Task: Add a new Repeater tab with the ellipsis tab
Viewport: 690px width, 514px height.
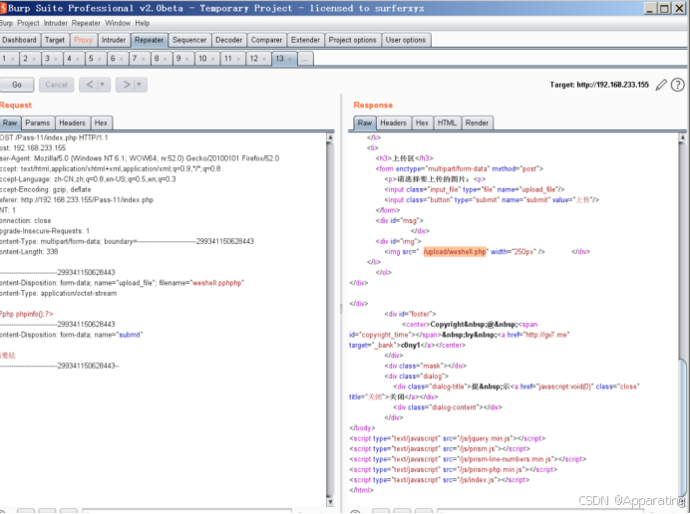Action: (305, 59)
